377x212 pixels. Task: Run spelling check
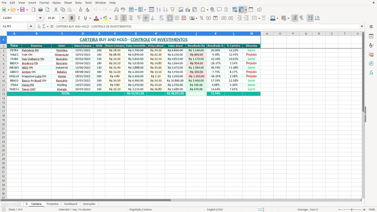pyautogui.click(x=123, y=10)
